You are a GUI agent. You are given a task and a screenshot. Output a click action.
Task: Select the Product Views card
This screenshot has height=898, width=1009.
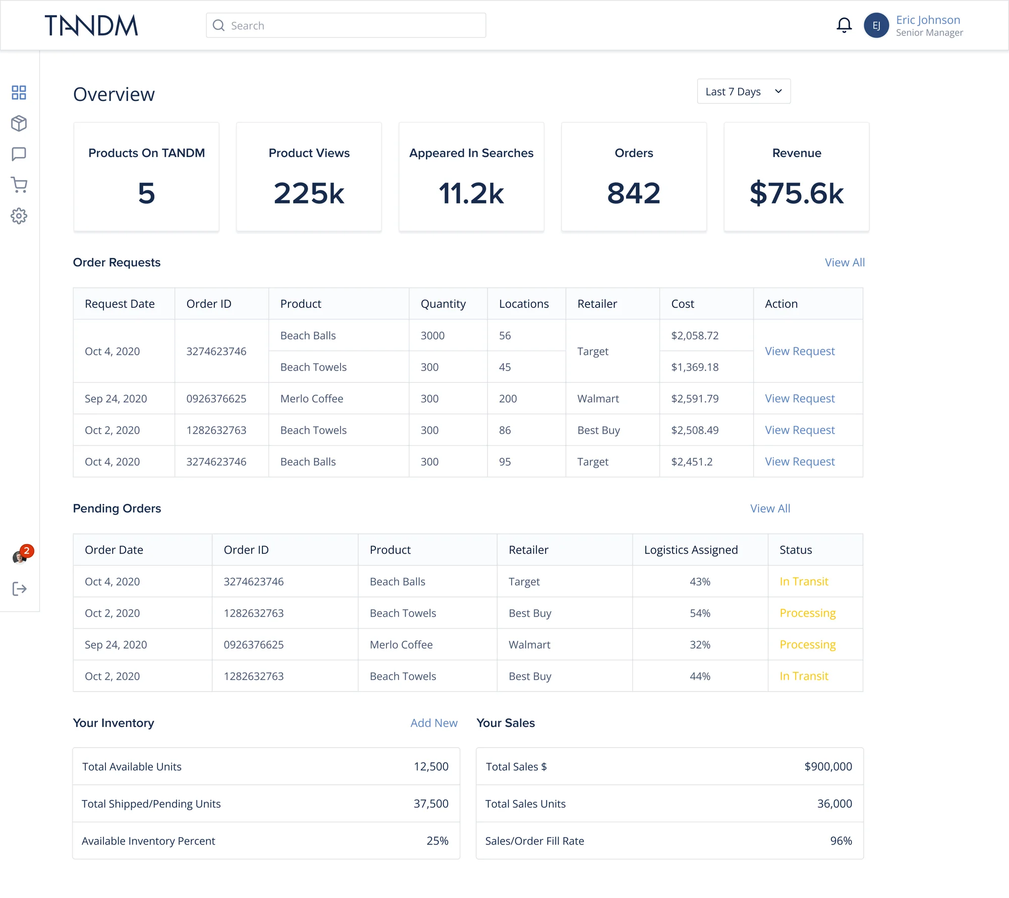[309, 177]
